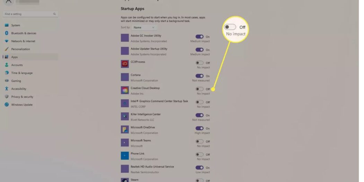Image resolution: width=364 pixels, height=182 pixels.
Task: Click the Accessibility figure icon in sidebar
Action: (7, 89)
